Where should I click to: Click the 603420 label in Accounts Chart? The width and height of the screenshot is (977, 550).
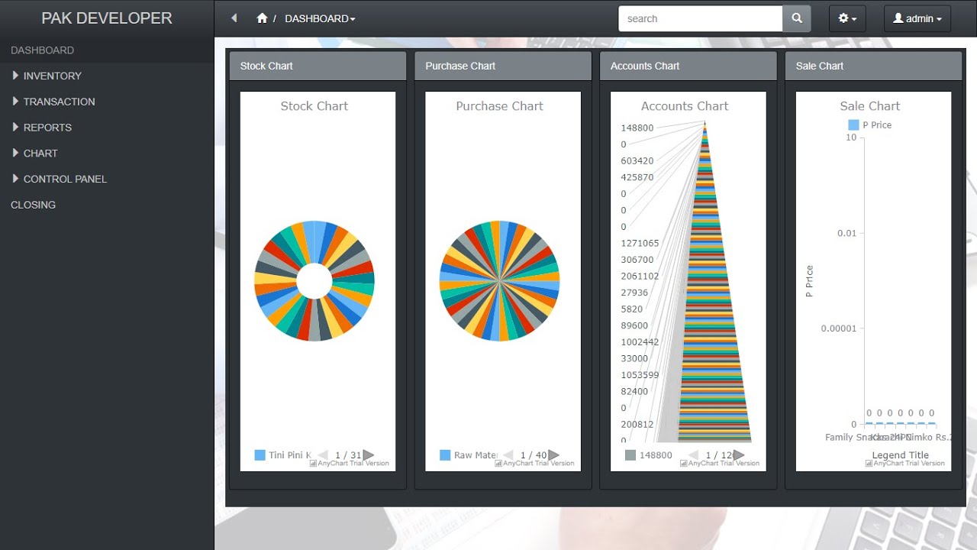(637, 161)
